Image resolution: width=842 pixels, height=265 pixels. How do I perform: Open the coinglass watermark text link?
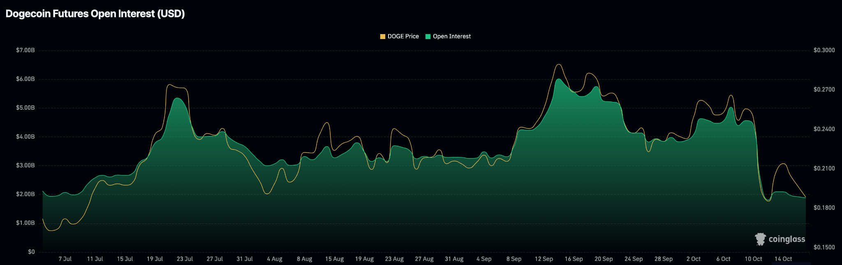(x=786, y=239)
